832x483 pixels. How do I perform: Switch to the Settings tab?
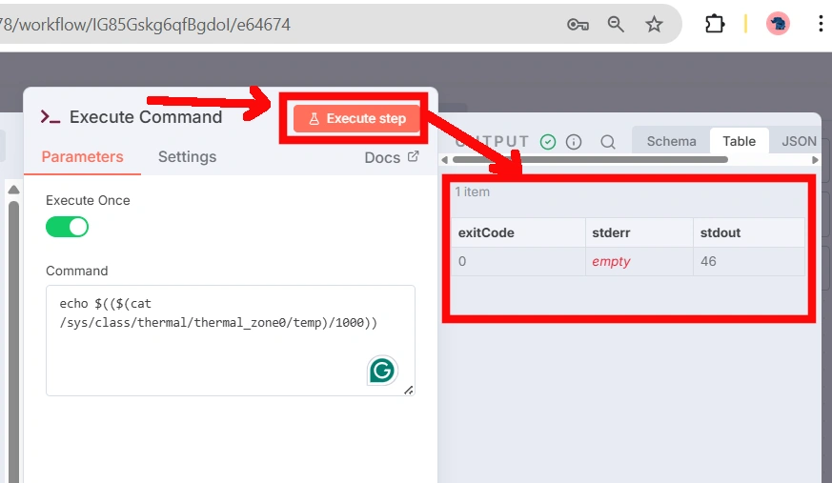click(x=187, y=157)
